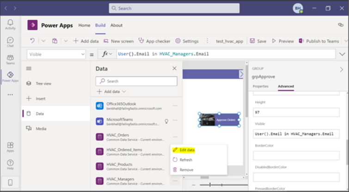This screenshot has width=349, height=192.
Task: Open the Add data dropdown in Data panel
Action: pos(111,91)
